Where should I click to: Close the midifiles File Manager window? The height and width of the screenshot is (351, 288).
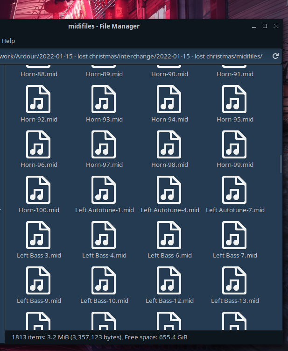click(276, 26)
